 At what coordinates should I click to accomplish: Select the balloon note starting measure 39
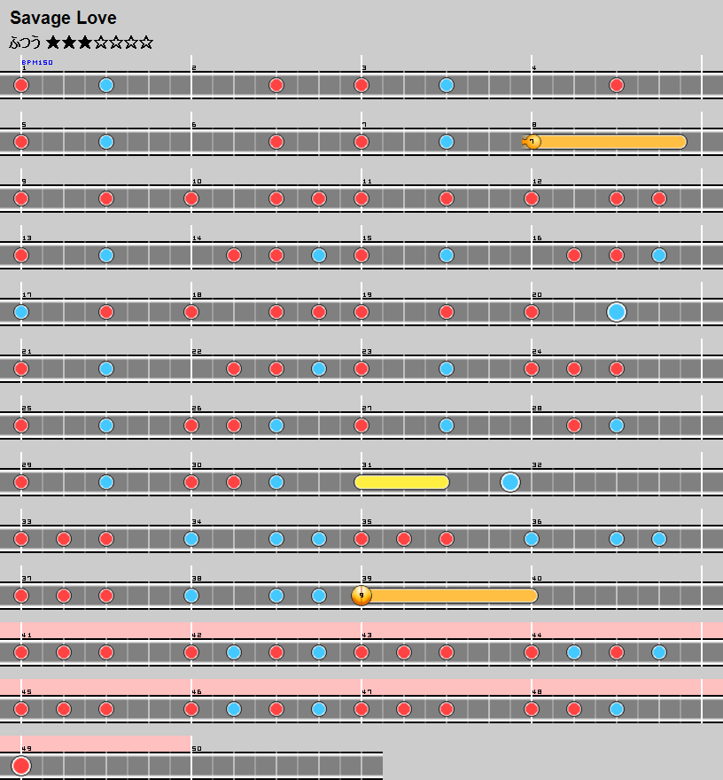pyautogui.click(x=361, y=596)
